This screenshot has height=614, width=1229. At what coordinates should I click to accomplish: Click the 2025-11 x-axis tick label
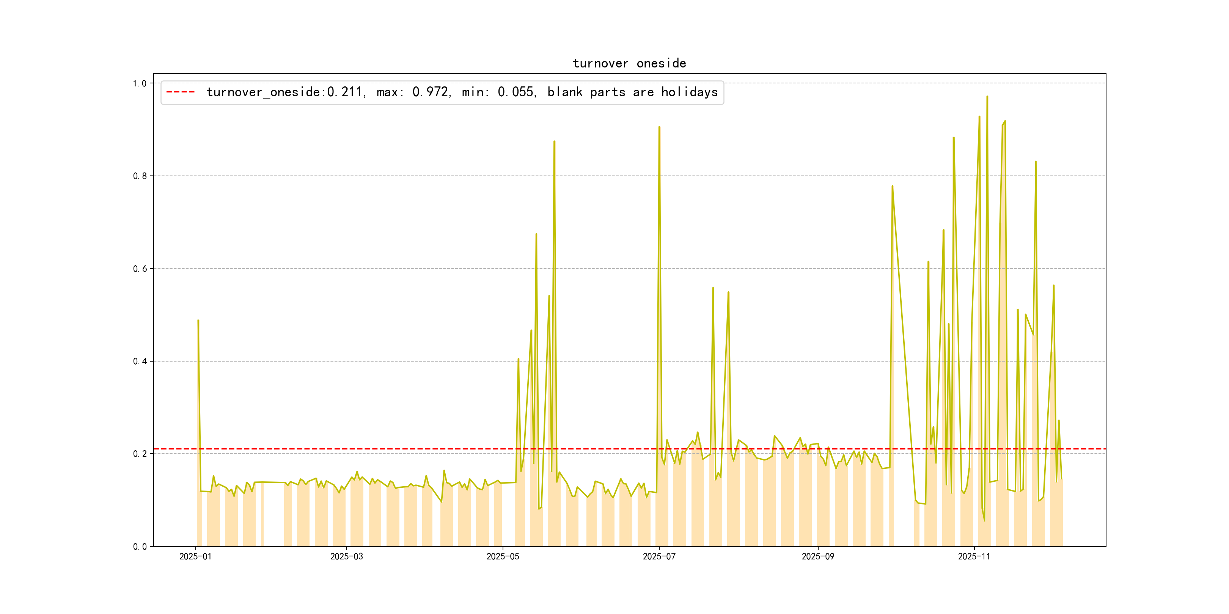click(x=974, y=556)
